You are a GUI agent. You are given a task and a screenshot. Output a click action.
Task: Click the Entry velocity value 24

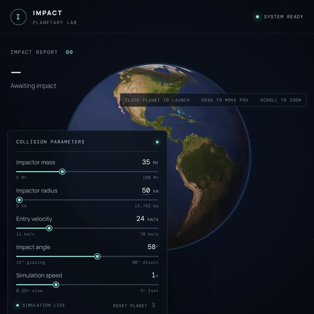coord(140,218)
